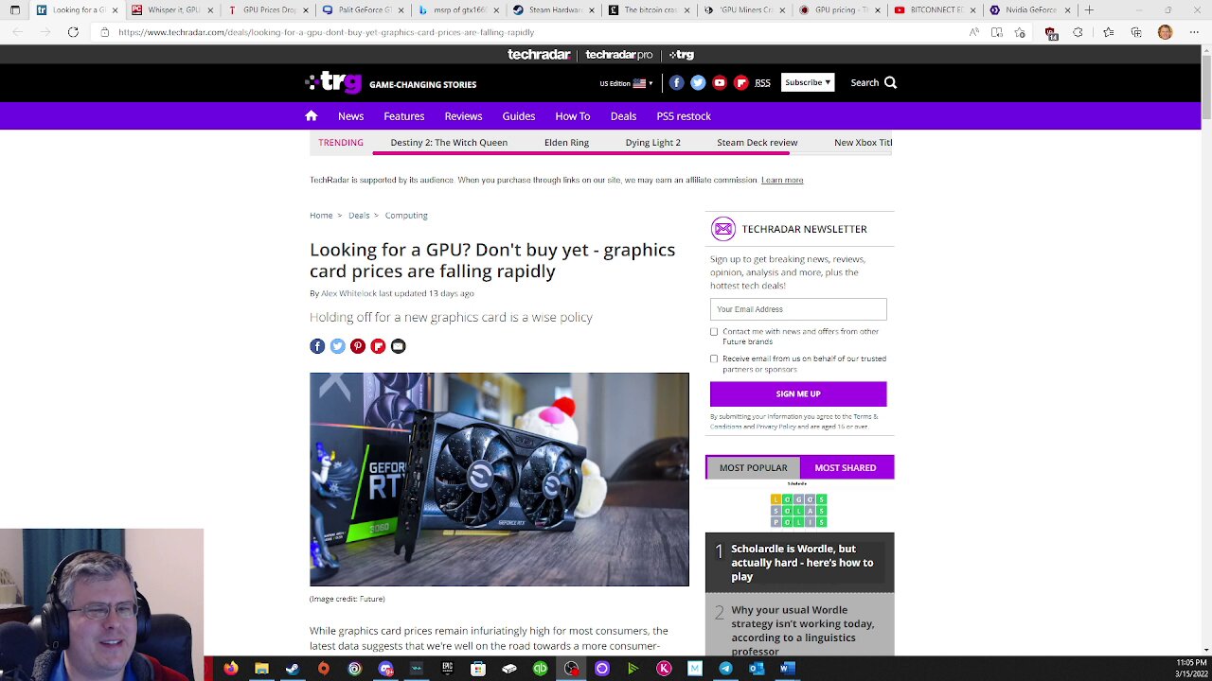Viewport: 1212px width, 681px height.
Task: Switch to the Most Shared tab
Action: [x=846, y=467]
